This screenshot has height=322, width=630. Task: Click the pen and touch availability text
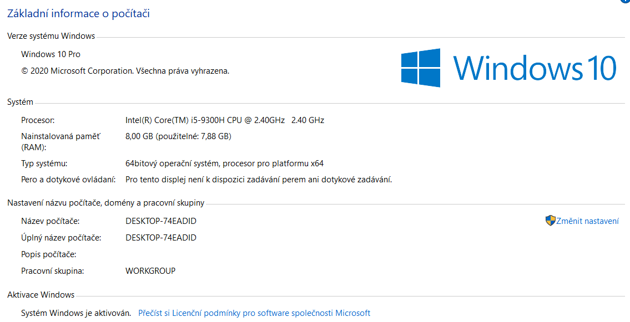259,180
